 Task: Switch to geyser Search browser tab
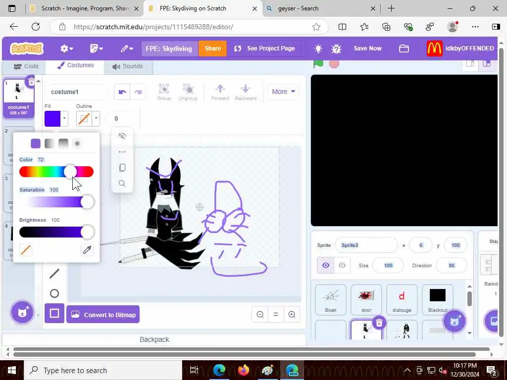[x=321, y=9]
